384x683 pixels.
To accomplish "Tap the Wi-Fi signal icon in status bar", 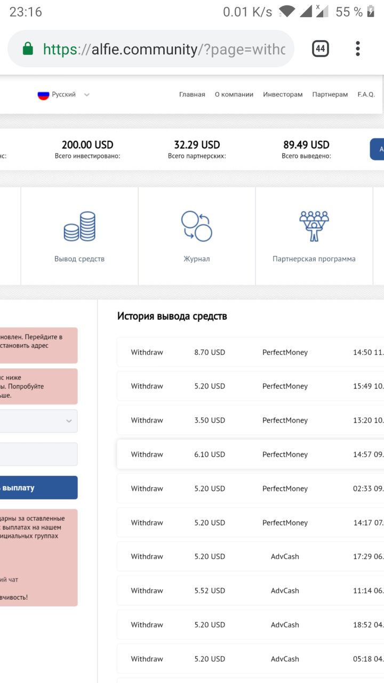I will (287, 12).
